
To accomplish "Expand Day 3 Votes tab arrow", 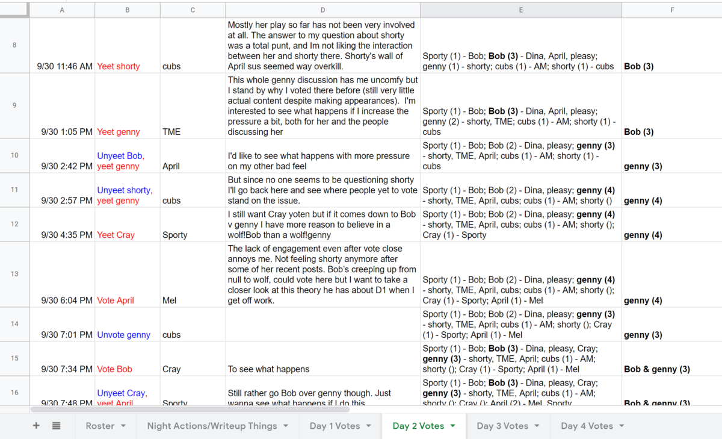I will tap(537, 426).
